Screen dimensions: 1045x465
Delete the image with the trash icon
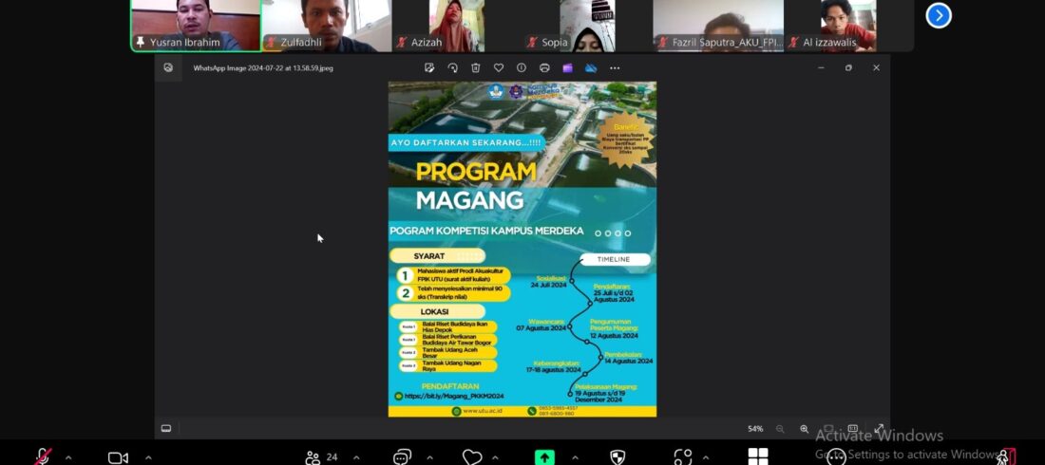click(475, 68)
